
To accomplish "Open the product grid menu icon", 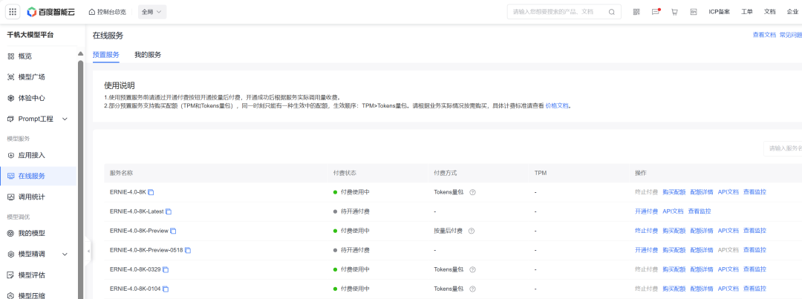I will (x=13, y=12).
